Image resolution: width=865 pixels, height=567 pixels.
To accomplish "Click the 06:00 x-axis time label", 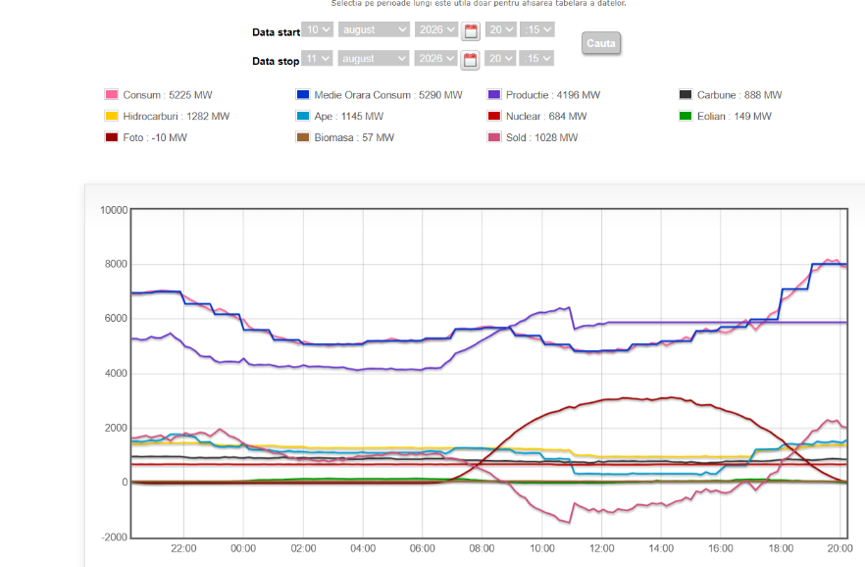I will click(x=423, y=548).
